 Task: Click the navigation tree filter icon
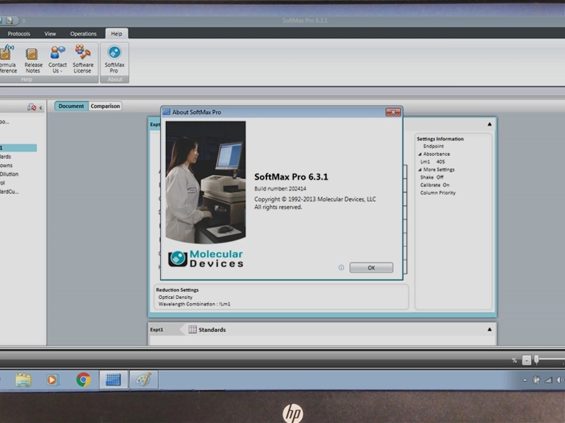pos(31,107)
